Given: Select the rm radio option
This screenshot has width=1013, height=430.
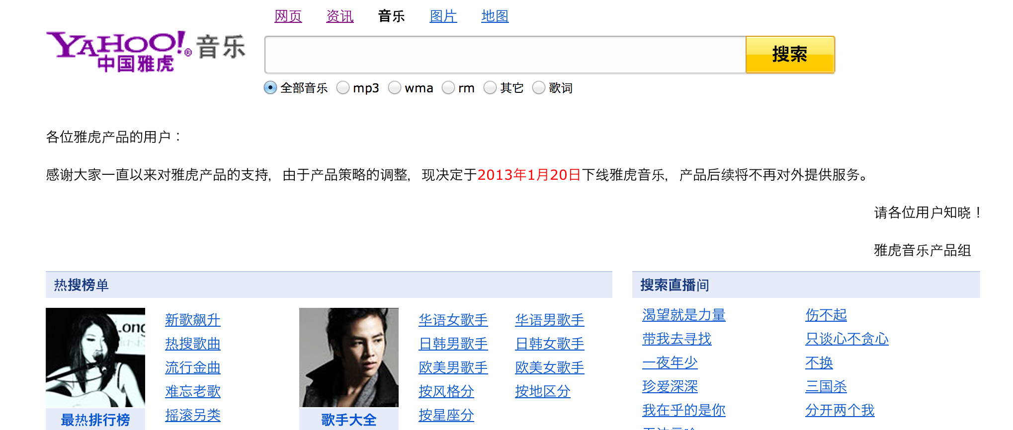Looking at the screenshot, I should coord(448,88).
